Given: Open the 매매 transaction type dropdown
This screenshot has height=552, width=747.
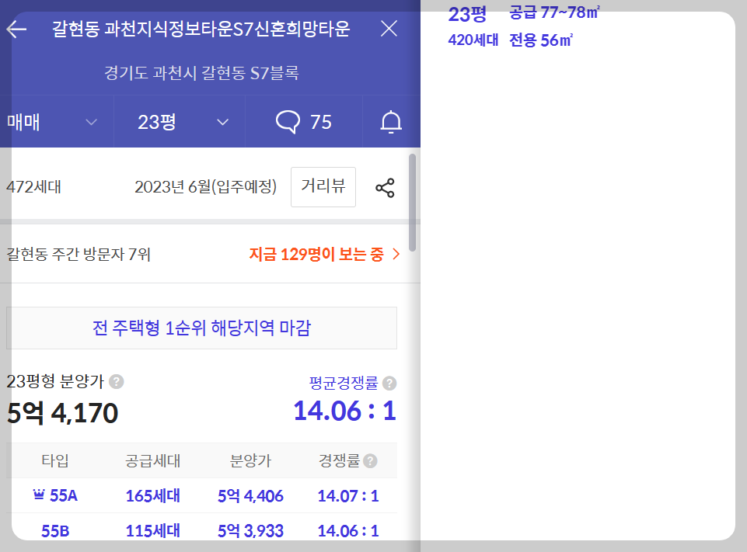Looking at the screenshot, I should point(57,122).
